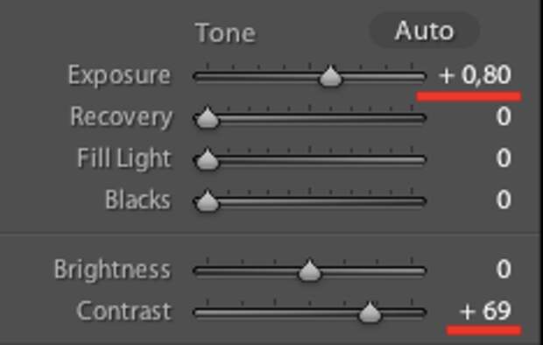Select the Recovery value field
The height and width of the screenshot is (345, 543).
(504, 116)
